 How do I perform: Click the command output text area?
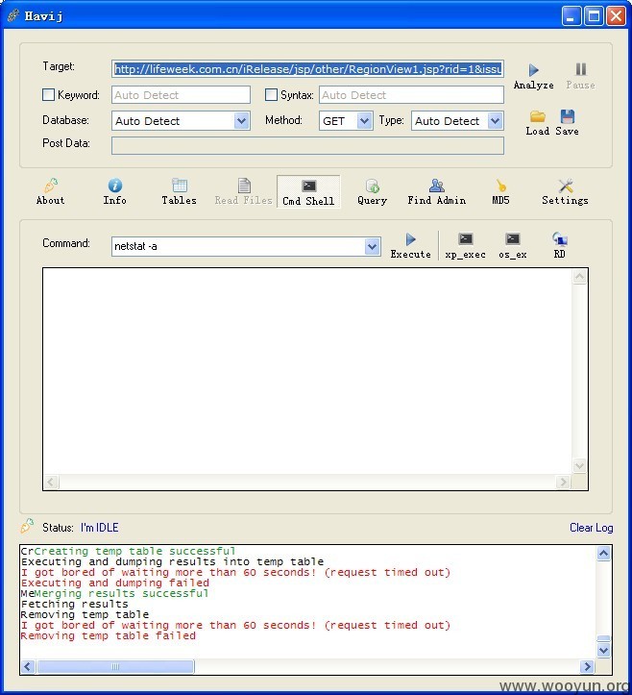(x=307, y=371)
